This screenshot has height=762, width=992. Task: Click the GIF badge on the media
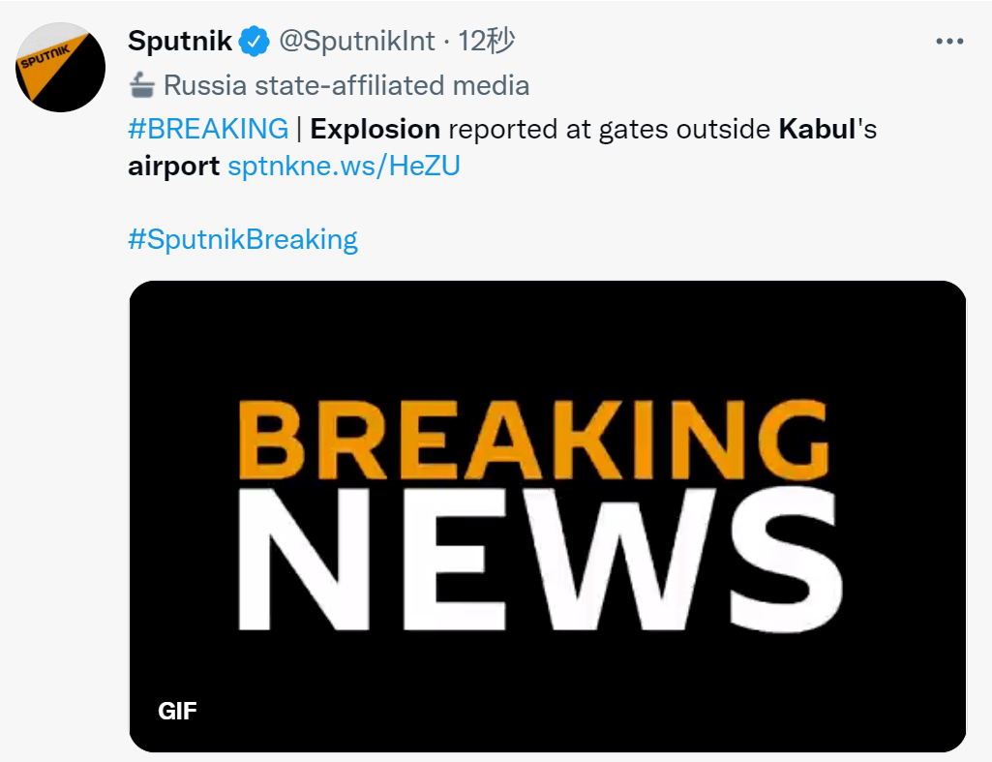177,712
